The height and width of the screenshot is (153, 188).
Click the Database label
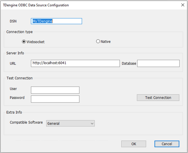pos(129,63)
